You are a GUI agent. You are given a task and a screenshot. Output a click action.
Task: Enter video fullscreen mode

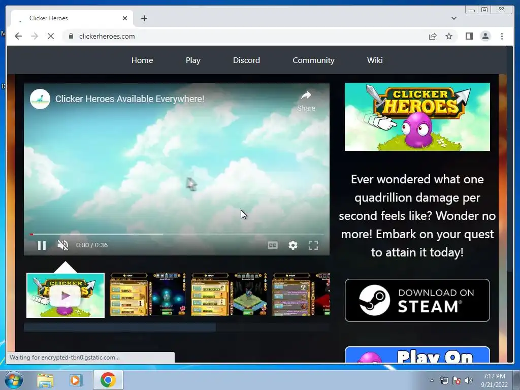(x=313, y=245)
